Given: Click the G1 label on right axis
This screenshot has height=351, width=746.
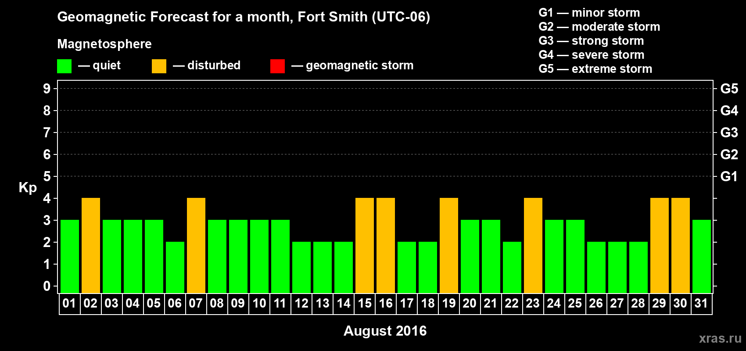Looking at the screenshot, I should click(x=729, y=176).
